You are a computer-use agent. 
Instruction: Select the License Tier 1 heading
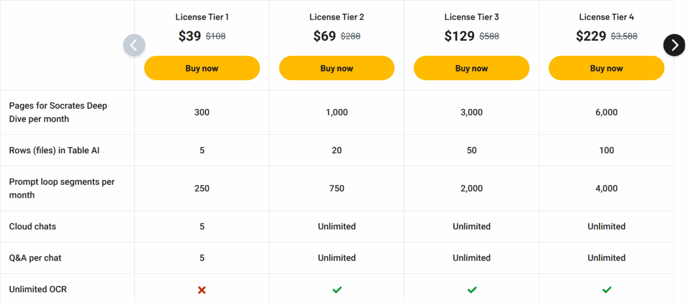tap(202, 17)
